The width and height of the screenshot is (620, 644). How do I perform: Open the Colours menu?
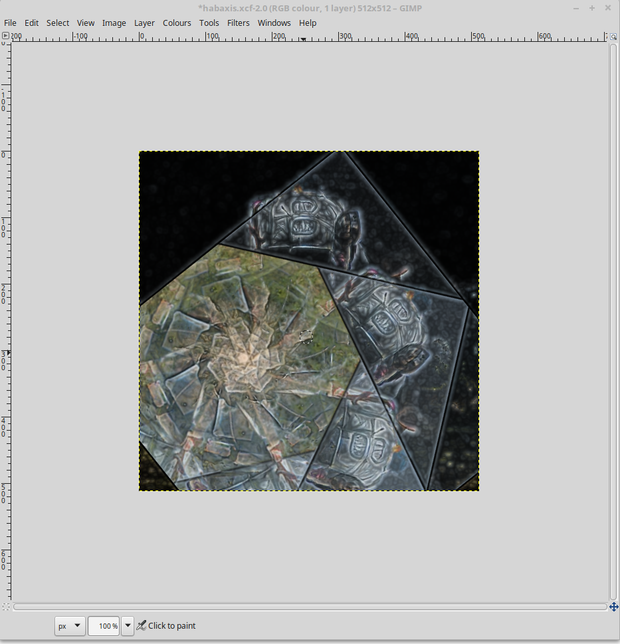[177, 23]
